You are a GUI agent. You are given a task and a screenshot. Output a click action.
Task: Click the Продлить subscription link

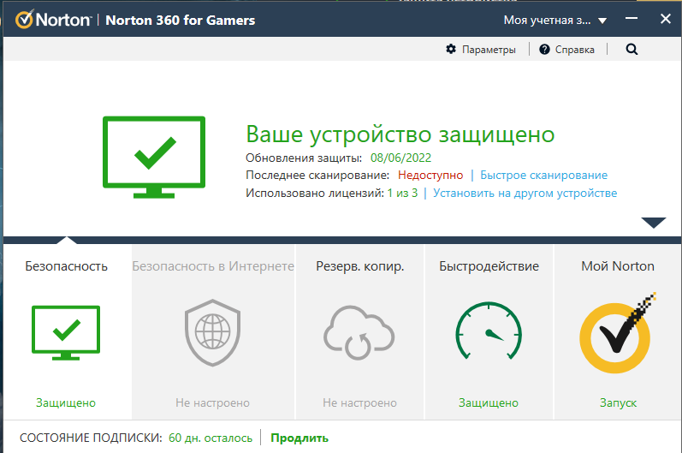[299, 438]
